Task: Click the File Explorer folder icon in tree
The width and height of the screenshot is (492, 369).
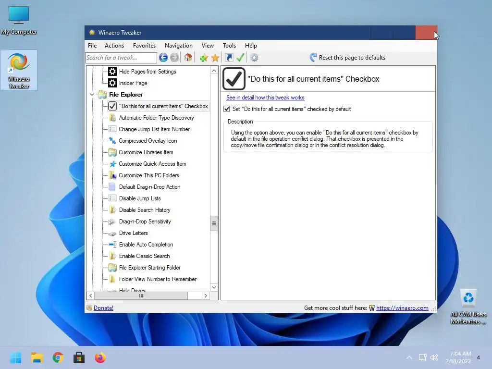Action: [102, 95]
